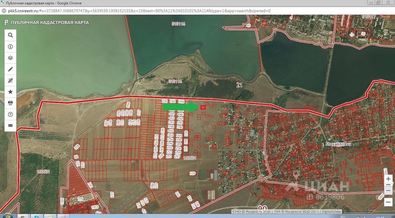The height and width of the screenshot is (218, 395).
Task: Open help via question mark icon
Action: [x=10, y=115]
